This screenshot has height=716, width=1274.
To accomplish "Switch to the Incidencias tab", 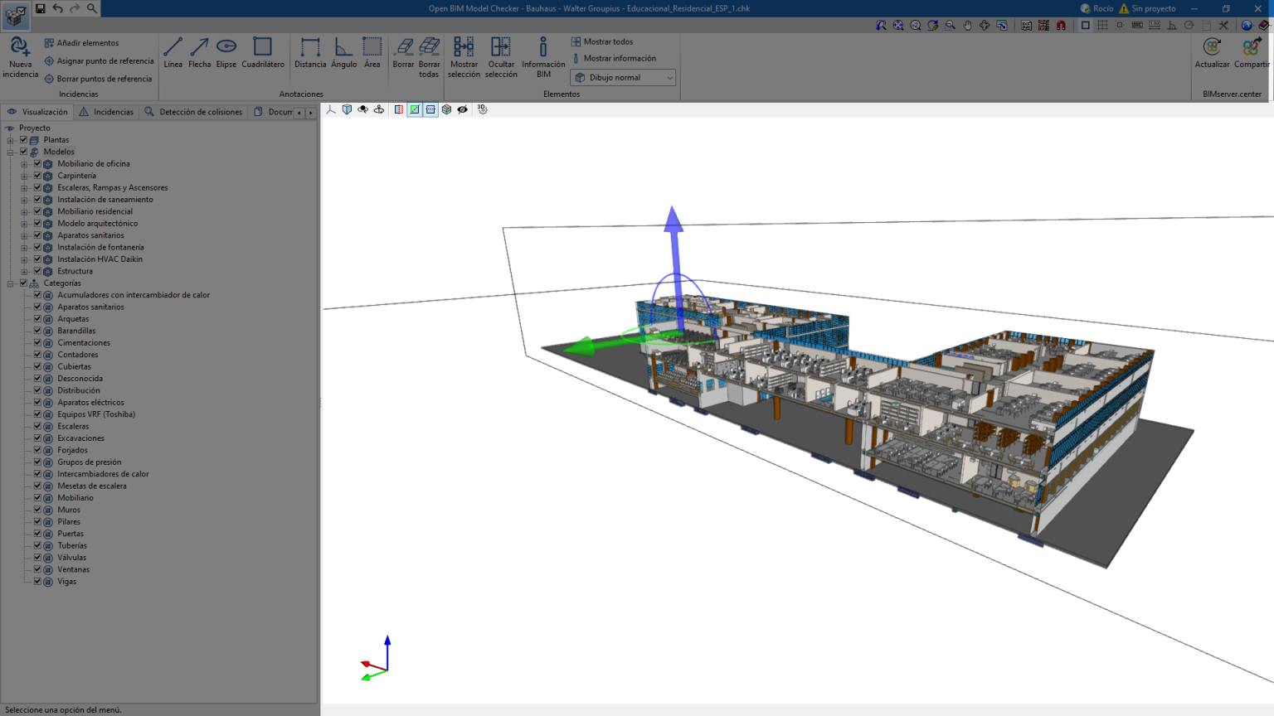I will pyautogui.click(x=106, y=112).
